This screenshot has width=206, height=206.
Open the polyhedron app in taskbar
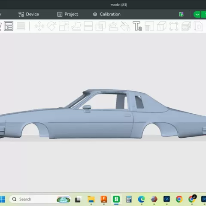(154, 199)
